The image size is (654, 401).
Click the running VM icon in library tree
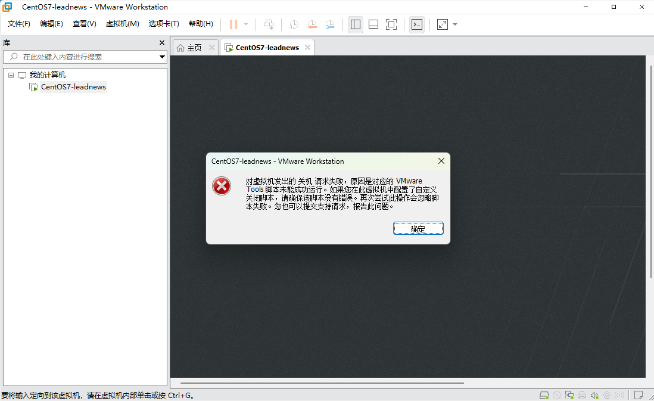[33, 87]
